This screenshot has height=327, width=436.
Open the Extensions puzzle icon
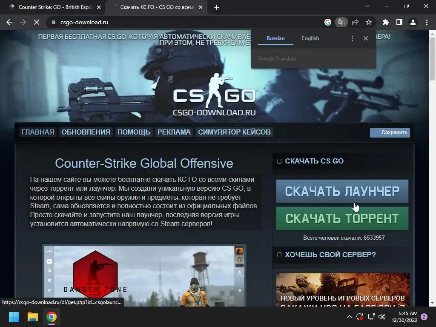[x=385, y=22]
